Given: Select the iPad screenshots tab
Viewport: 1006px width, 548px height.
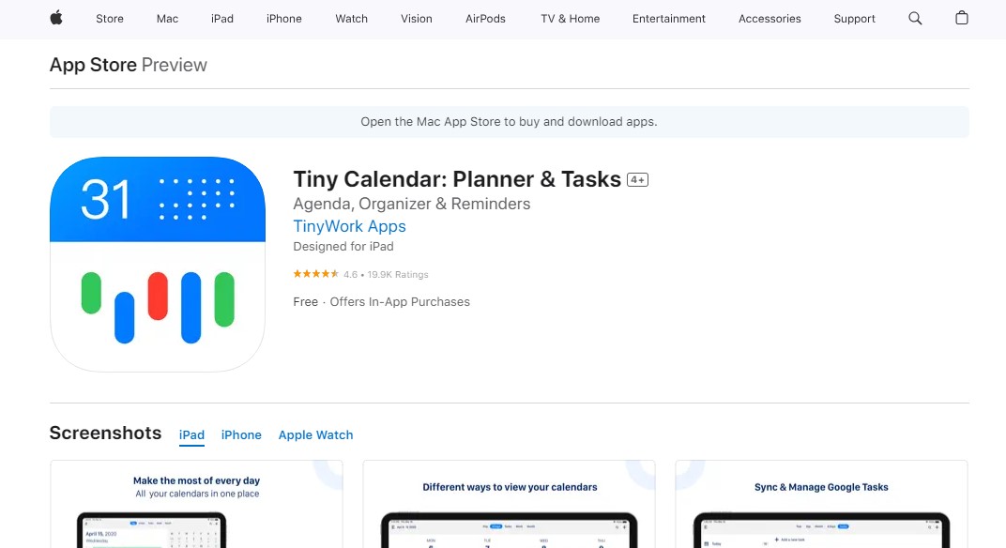Looking at the screenshot, I should (x=191, y=434).
